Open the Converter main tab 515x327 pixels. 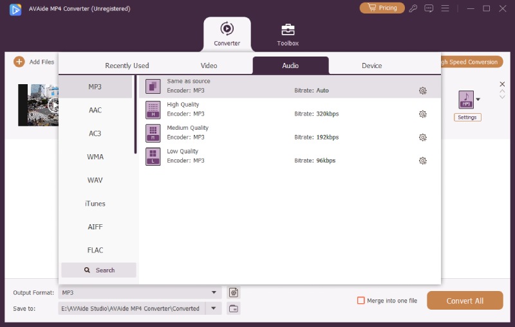[x=227, y=34]
